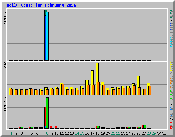Image resolution: width=175 pixels, height=137 pixels.
Task: Click the green day label 28
Action: pos(149,133)
